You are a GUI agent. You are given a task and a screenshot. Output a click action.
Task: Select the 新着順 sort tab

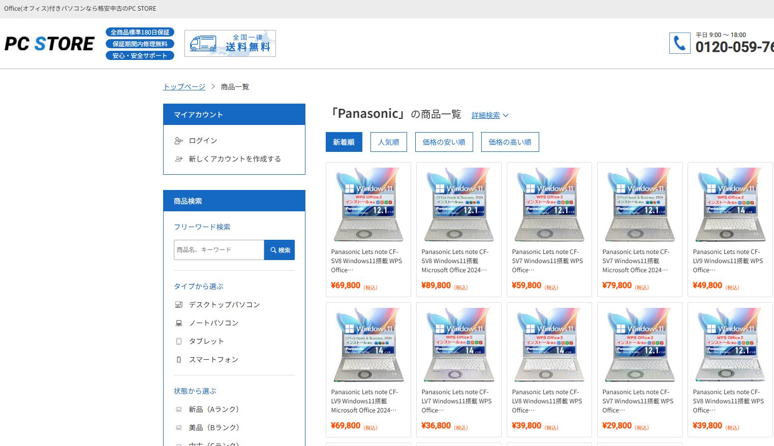[x=344, y=142]
